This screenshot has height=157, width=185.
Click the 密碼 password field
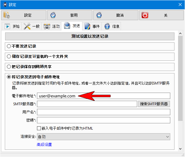103,120
